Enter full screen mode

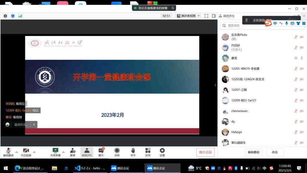coord(206,16)
